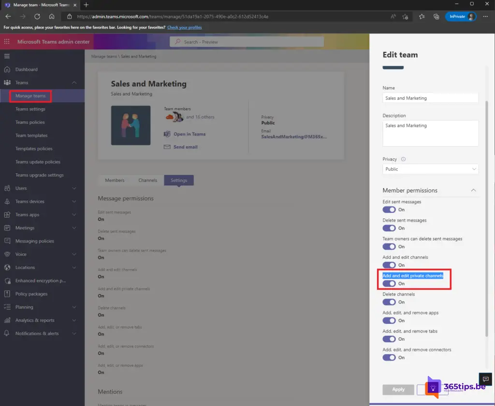
Task: Click the Messaging policies icon
Action: (7, 241)
